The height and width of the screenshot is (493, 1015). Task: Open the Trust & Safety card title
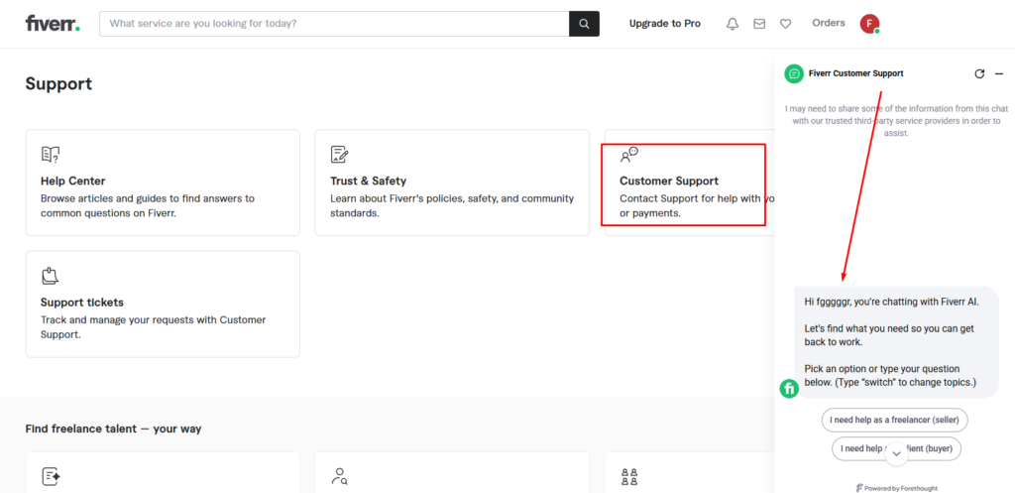click(369, 181)
